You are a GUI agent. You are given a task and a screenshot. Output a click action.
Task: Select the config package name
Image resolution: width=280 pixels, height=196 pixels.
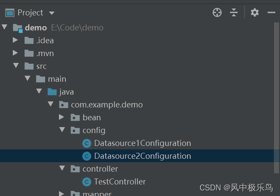pos(94,131)
